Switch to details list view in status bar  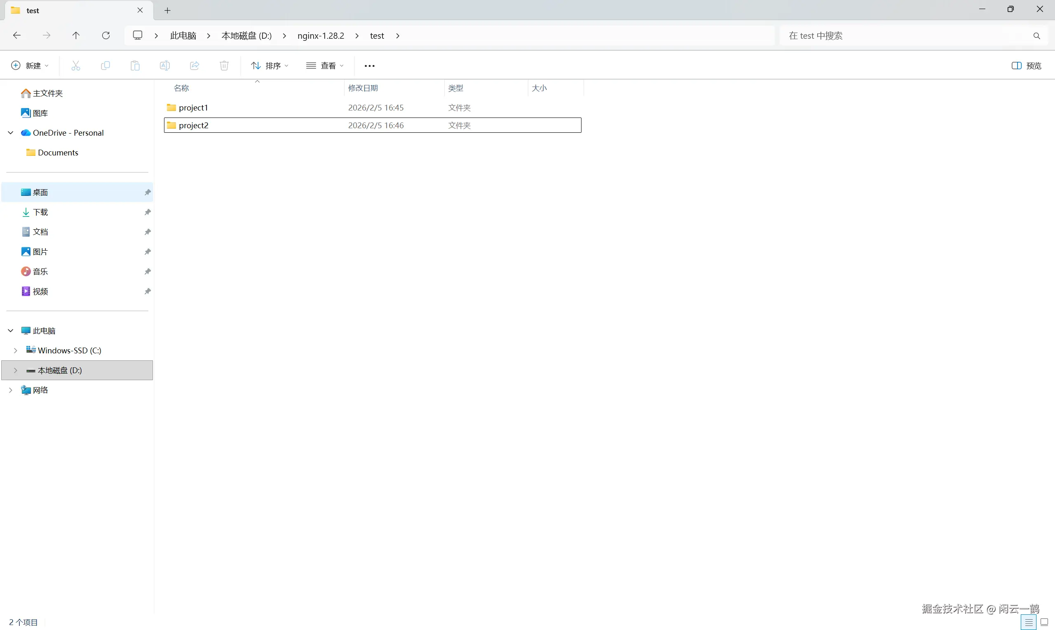[1028, 622]
